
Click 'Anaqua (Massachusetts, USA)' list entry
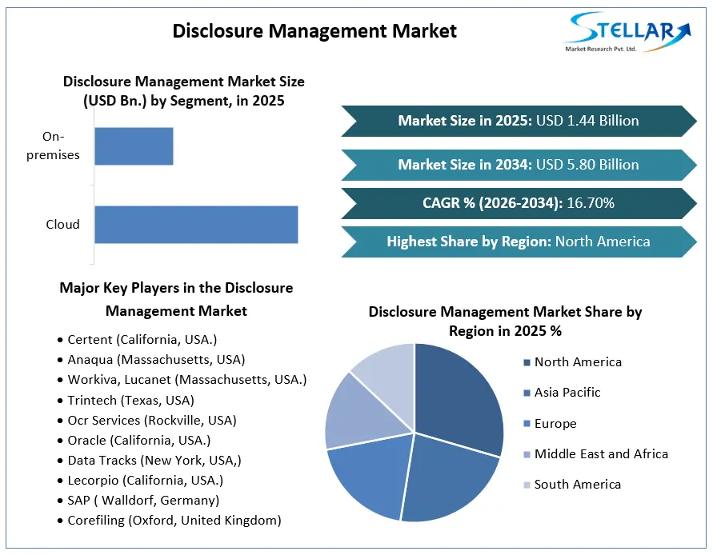(156, 360)
